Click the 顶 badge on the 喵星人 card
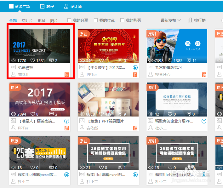The width and height of the screenshot is (223, 188). pyautogui.click(x=66, y=128)
